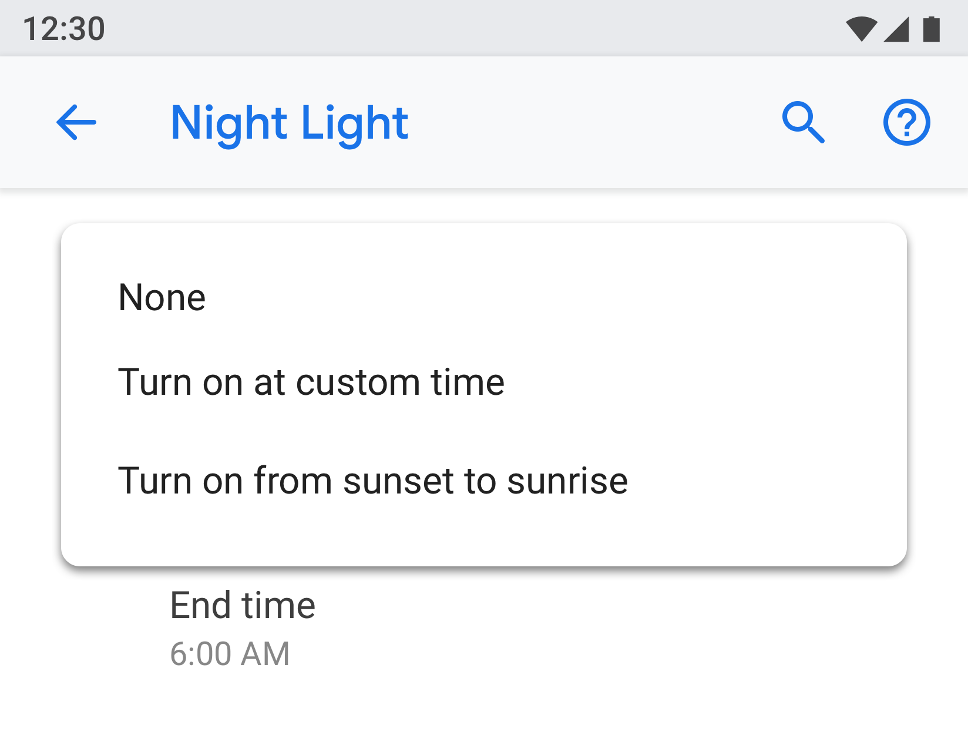Tap the cellular signal icon
The height and width of the screenshot is (752, 968).
pyautogui.click(x=896, y=29)
